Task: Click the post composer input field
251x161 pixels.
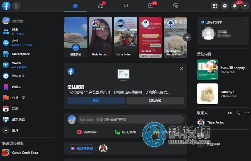Action: (131, 119)
